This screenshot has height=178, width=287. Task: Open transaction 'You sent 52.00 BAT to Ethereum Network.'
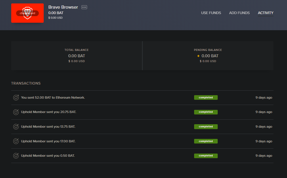[x=142, y=97]
